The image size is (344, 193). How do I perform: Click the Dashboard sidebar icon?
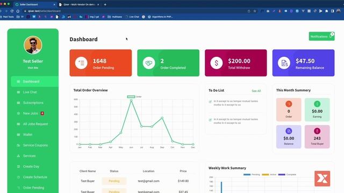pos(18,81)
